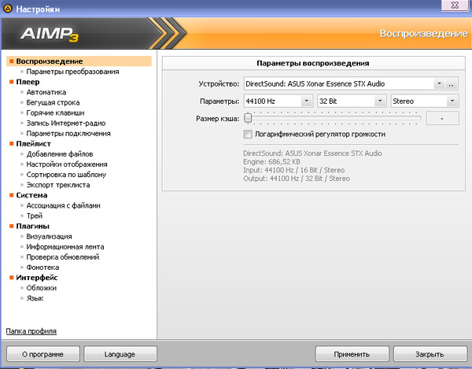
Task: Select the Плагины category
Action: (32, 226)
